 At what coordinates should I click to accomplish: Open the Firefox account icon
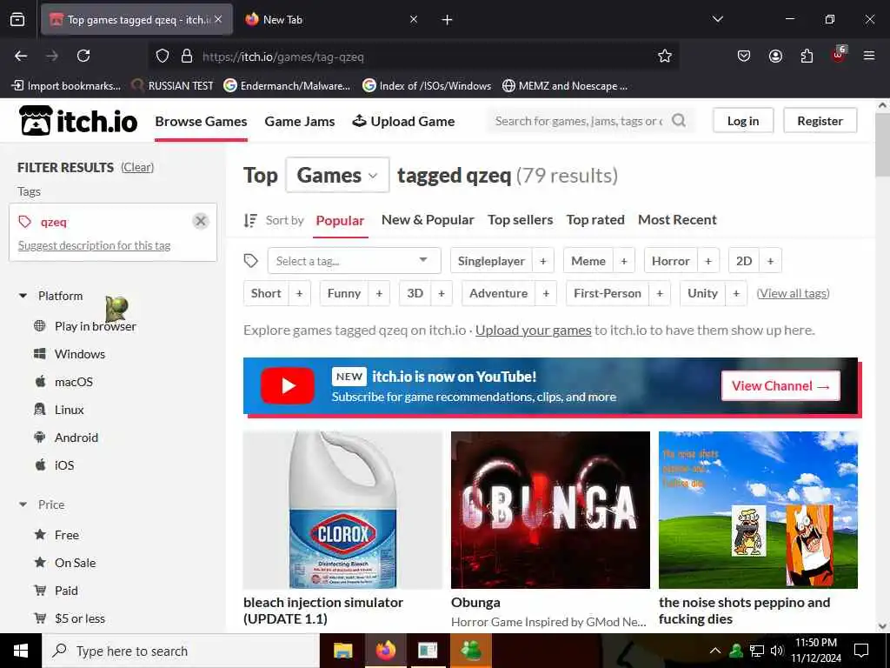(775, 56)
